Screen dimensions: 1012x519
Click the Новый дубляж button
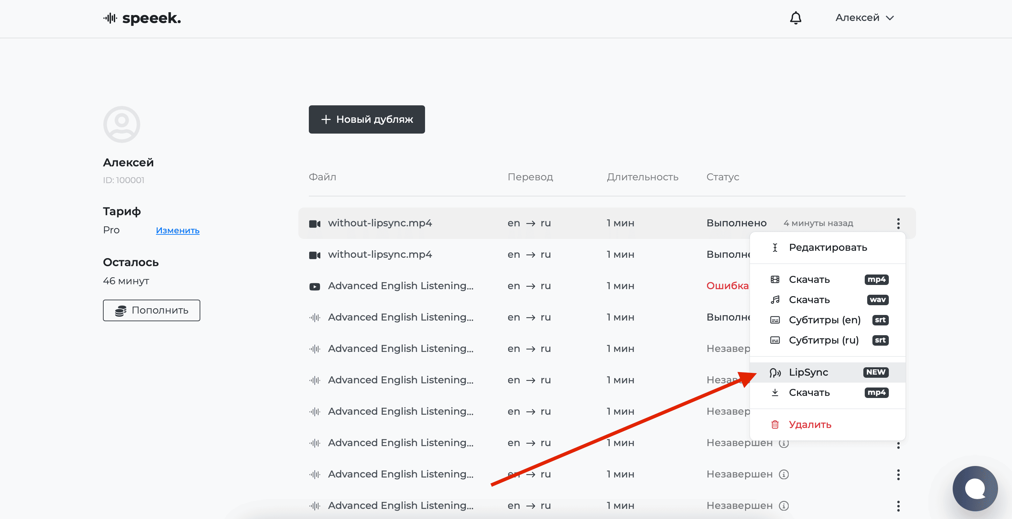click(x=366, y=119)
